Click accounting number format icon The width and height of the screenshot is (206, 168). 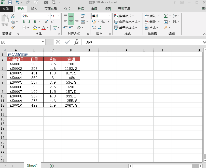94,22
